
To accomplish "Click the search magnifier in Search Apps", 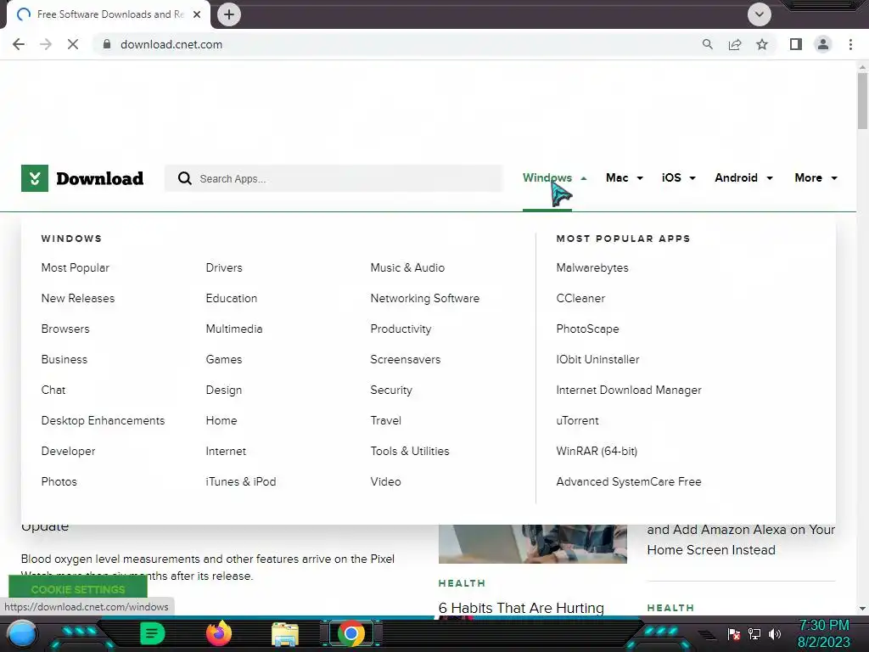I will (184, 178).
